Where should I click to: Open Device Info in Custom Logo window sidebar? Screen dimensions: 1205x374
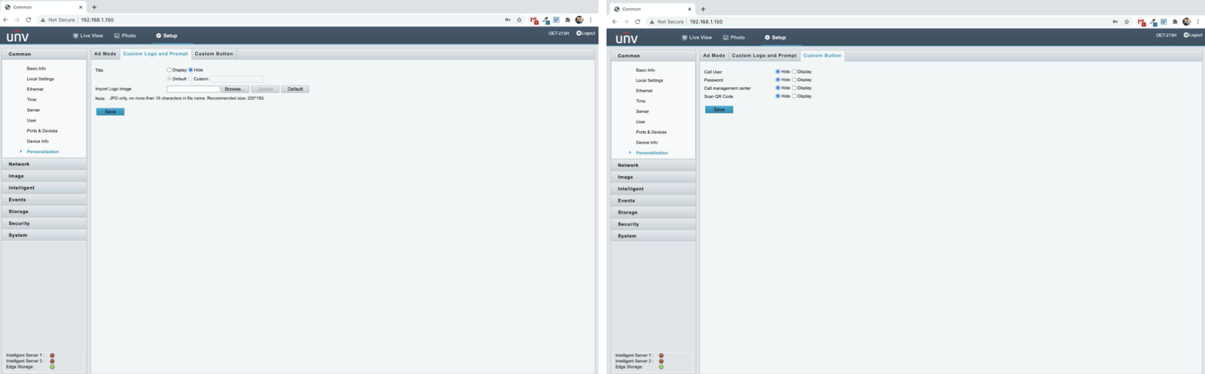point(38,141)
